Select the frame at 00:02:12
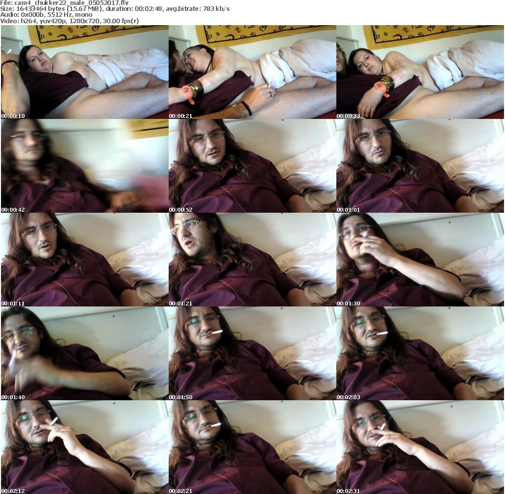Screen dimensions: 505x494 (84, 447)
